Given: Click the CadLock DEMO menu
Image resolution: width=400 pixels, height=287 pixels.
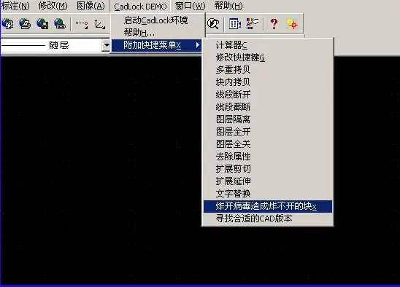Looking at the screenshot, I should [140, 7].
